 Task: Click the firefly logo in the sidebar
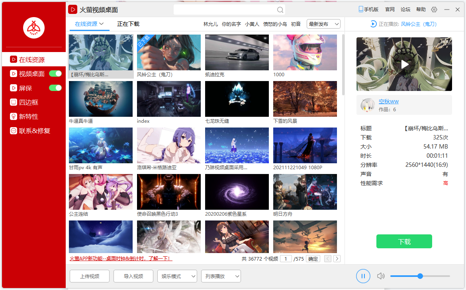pos(34,28)
